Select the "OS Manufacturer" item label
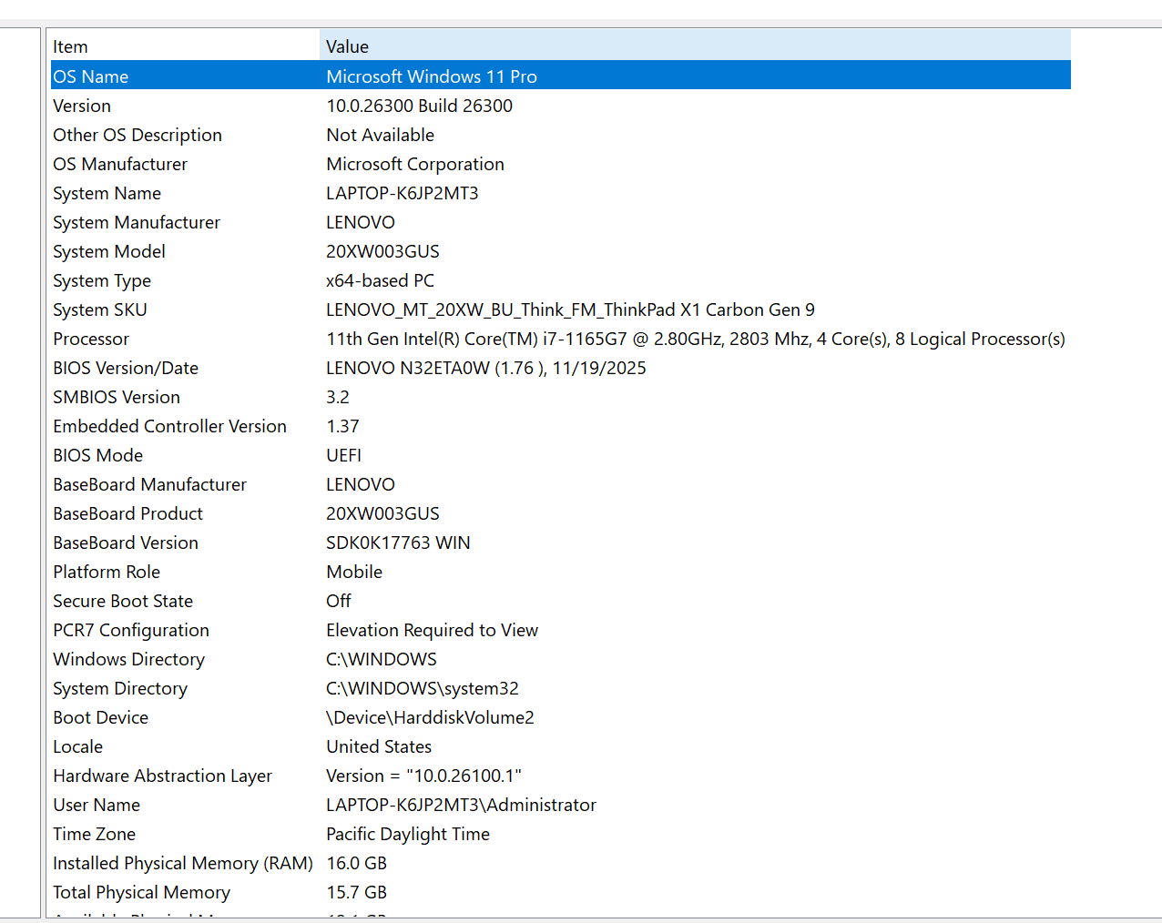Screen dimensions: 1162x923 point(120,164)
